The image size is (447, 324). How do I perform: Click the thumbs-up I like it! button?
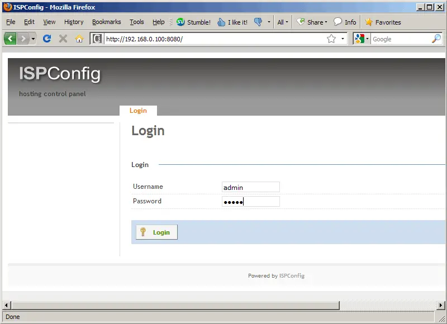coord(232,22)
